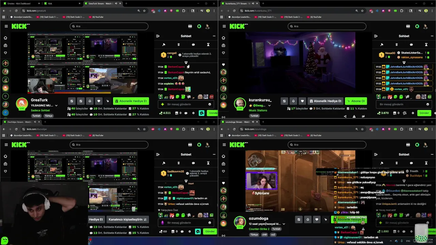Click the Türkçe tag under GreaTurk channel
This screenshot has height=245, width=436.
[x=49, y=116]
